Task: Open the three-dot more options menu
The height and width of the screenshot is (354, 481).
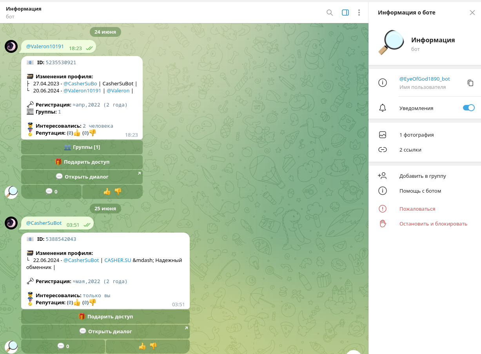Action: pos(359,13)
